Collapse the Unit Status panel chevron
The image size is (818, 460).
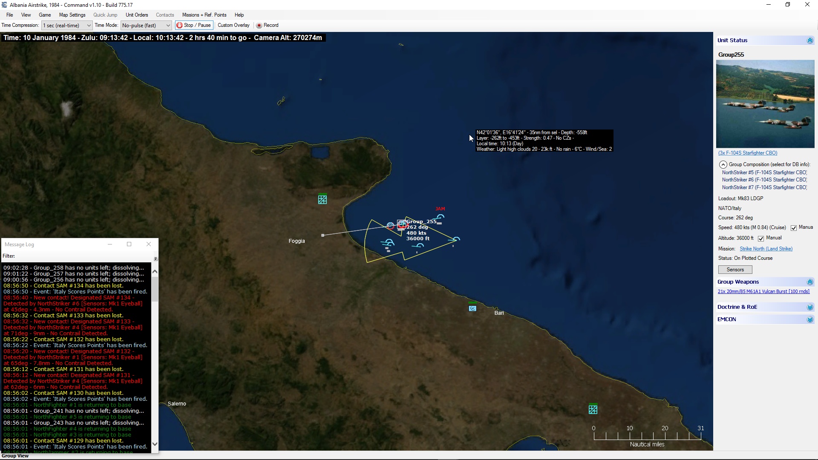(x=809, y=40)
